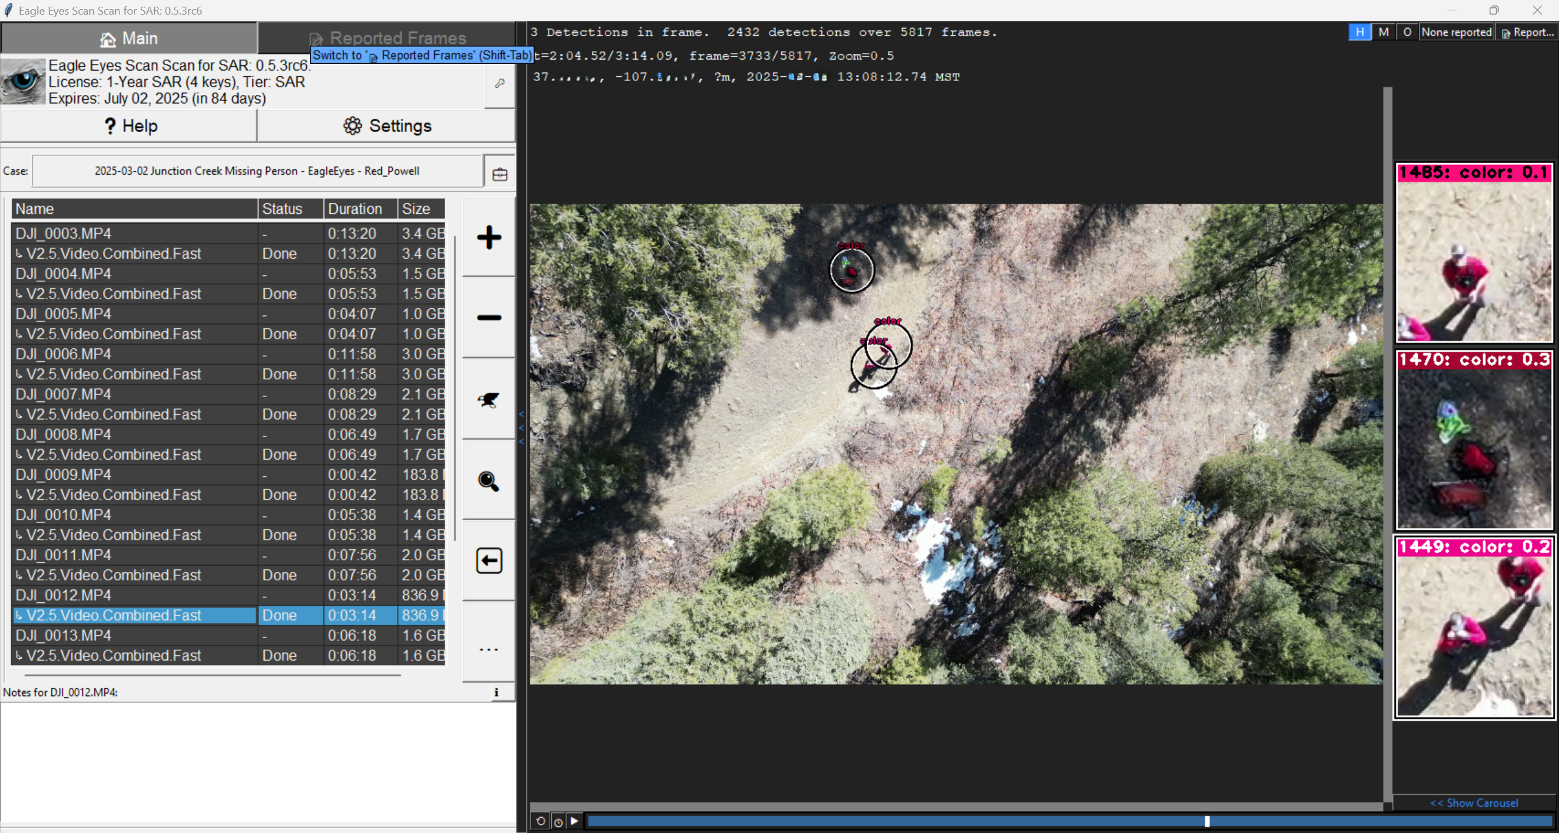The width and height of the screenshot is (1559, 833).
Task: Click the replay loop icon in player
Action: click(540, 821)
